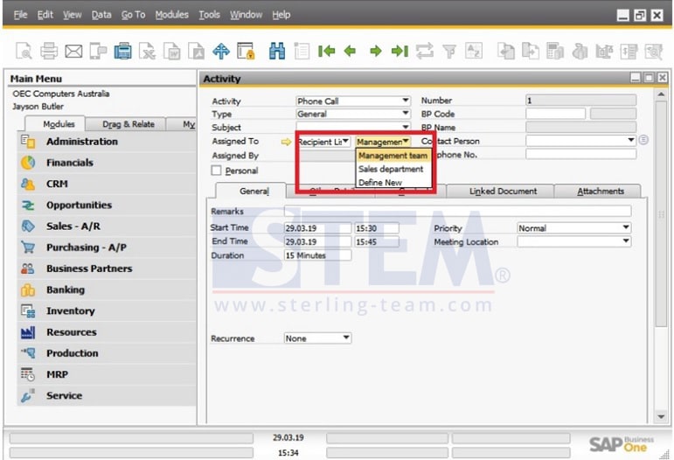Expand the Contact Person dropdown

pos(630,140)
